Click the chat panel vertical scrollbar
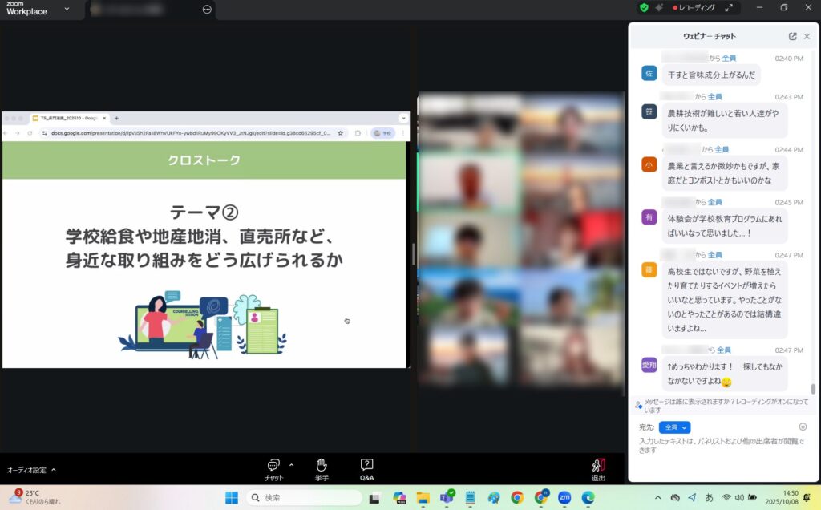 tap(813, 388)
